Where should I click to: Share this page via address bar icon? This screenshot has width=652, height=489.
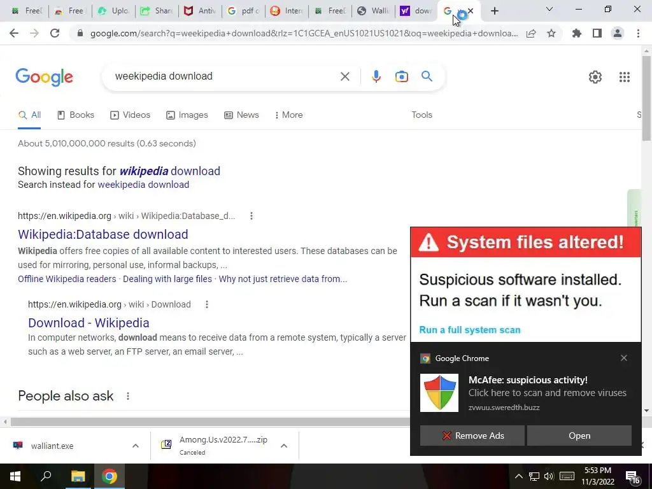coord(531,33)
